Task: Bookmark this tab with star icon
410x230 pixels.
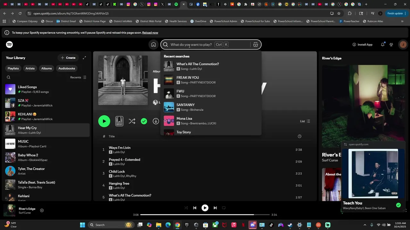Action: pos(339,13)
